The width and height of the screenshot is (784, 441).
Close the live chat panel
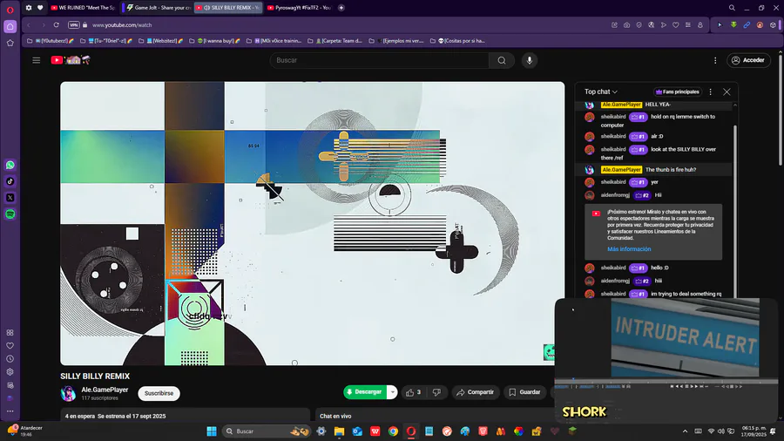pyautogui.click(x=727, y=92)
